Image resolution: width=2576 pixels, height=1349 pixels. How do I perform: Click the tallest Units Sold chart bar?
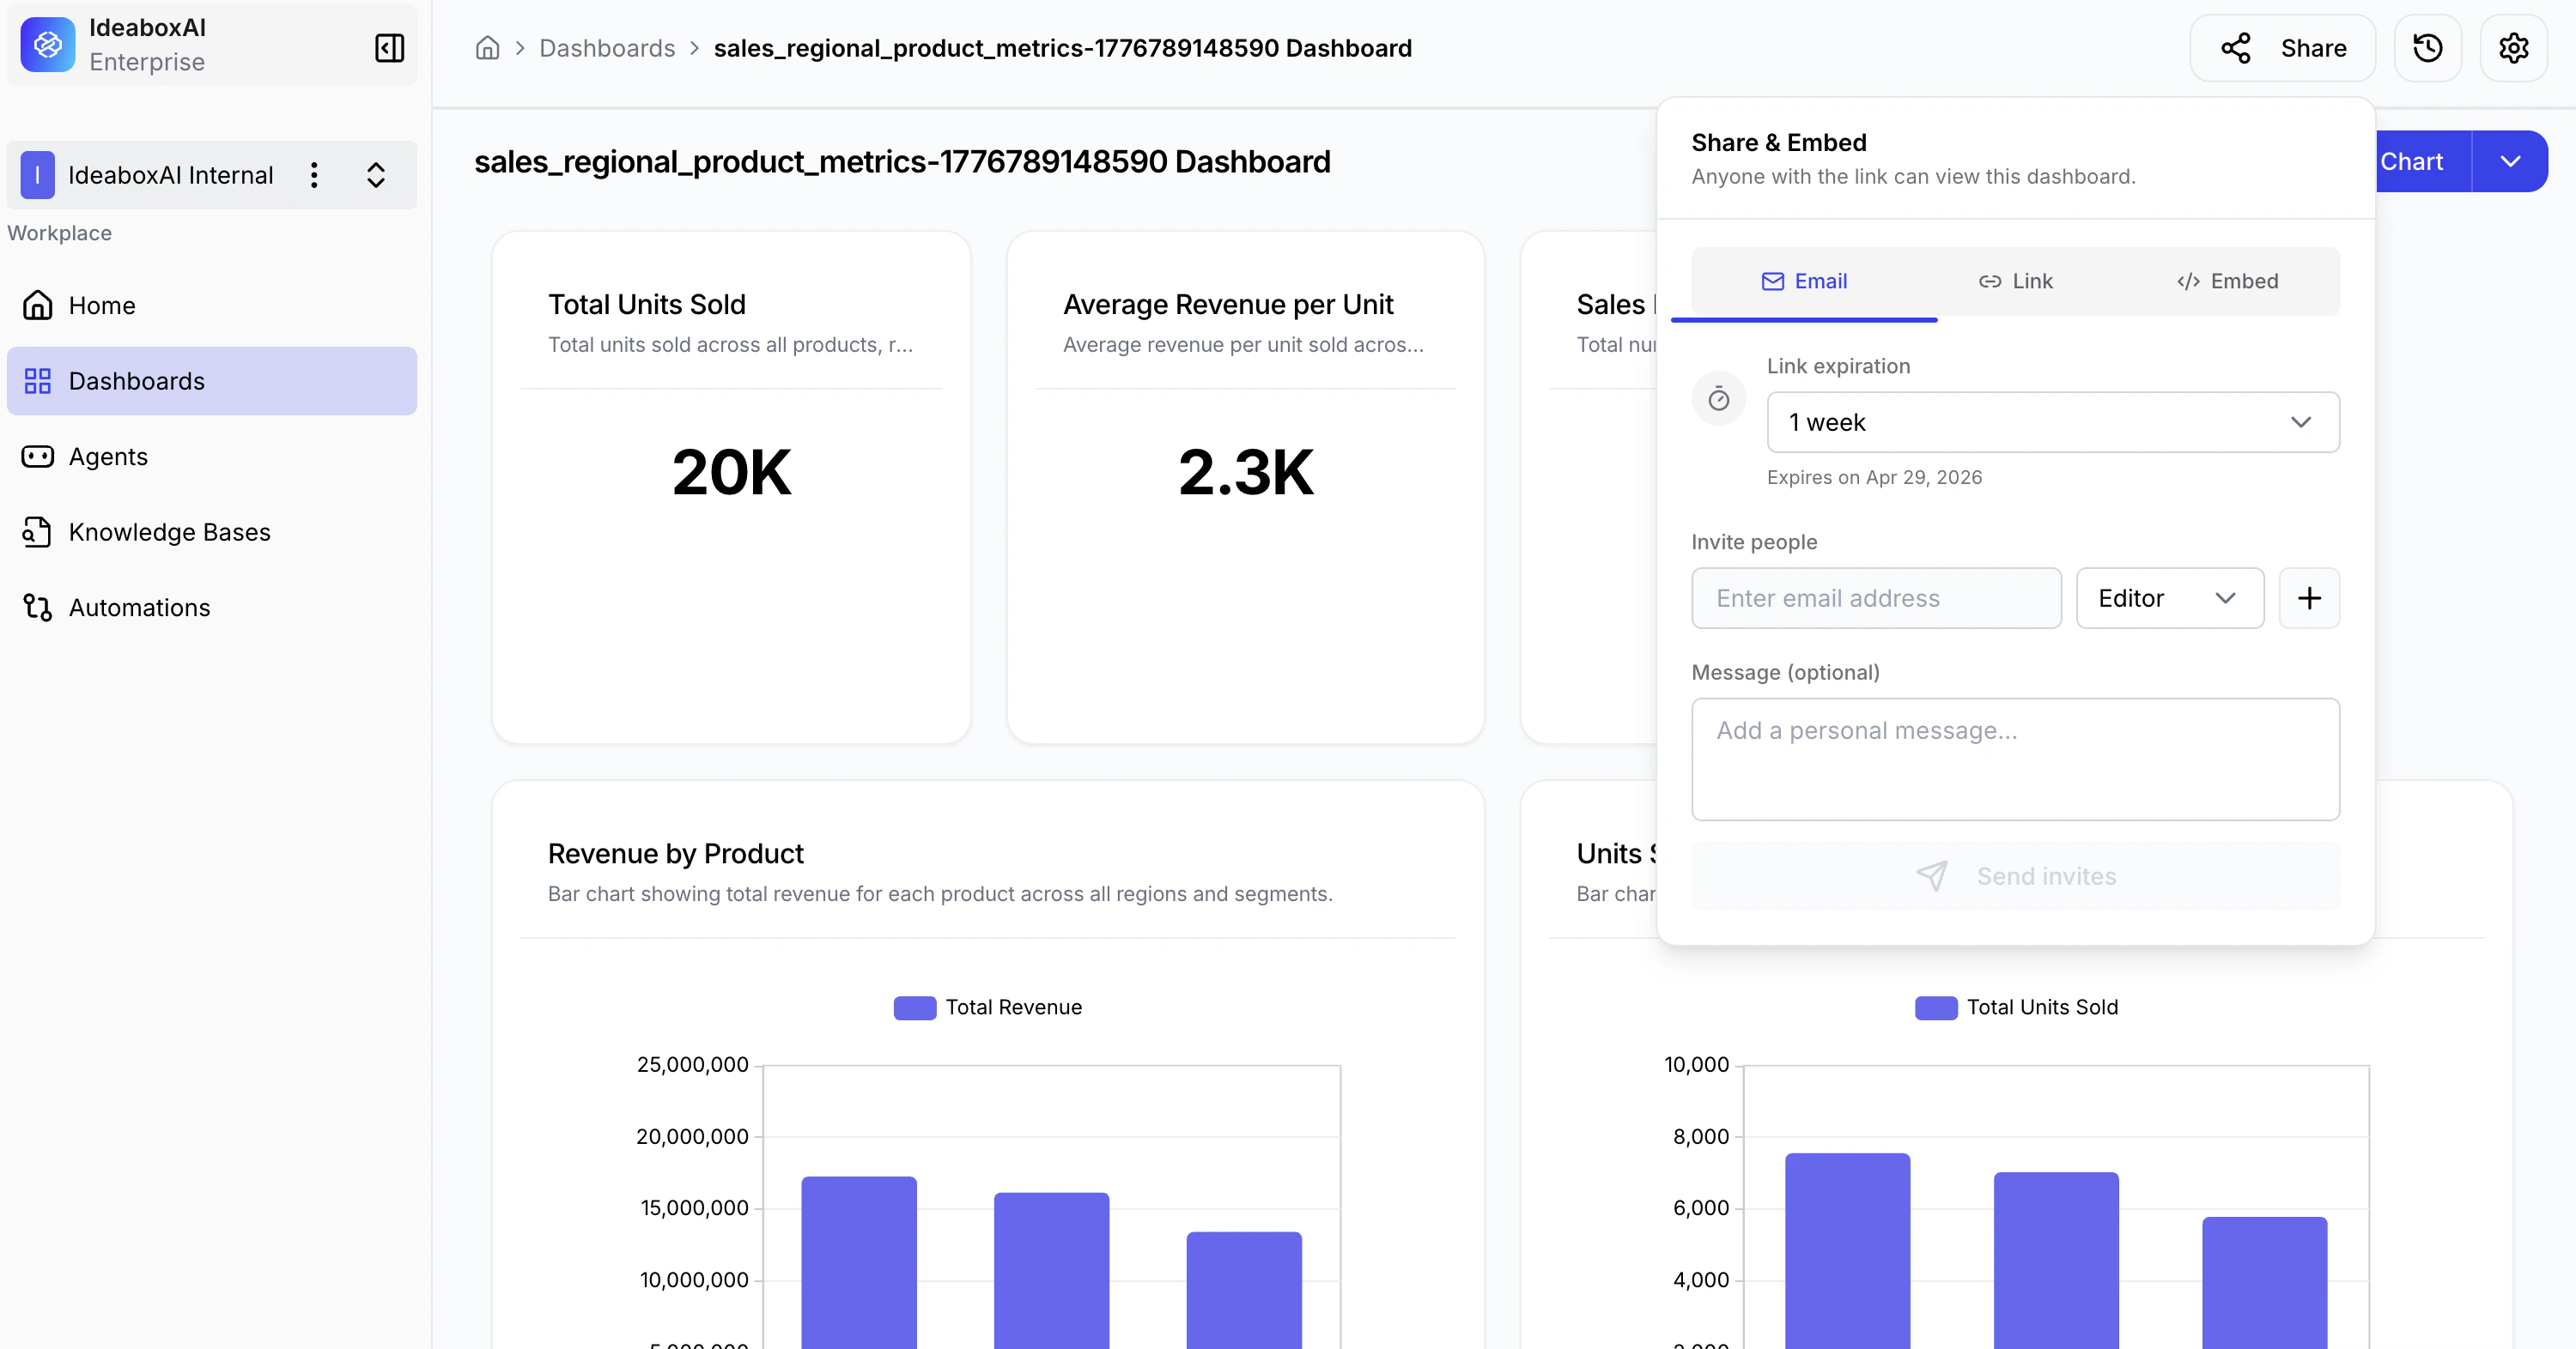1847,1251
